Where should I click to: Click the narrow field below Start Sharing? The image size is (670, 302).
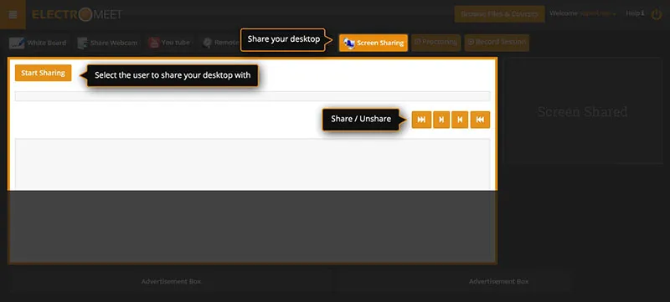pyautogui.click(x=253, y=96)
